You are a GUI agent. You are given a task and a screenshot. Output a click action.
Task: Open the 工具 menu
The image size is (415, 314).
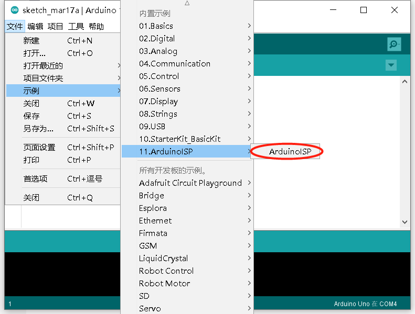pyautogui.click(x=76, y=26)
